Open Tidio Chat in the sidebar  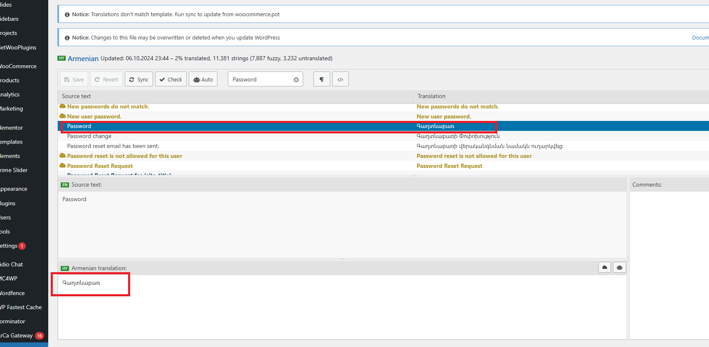(12, 264)
